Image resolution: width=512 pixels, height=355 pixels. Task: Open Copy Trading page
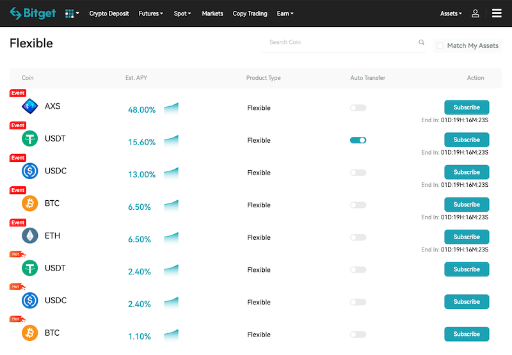(250, 13)
